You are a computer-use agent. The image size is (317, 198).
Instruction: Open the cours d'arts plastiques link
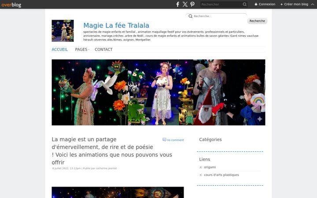tap(221, 175)
